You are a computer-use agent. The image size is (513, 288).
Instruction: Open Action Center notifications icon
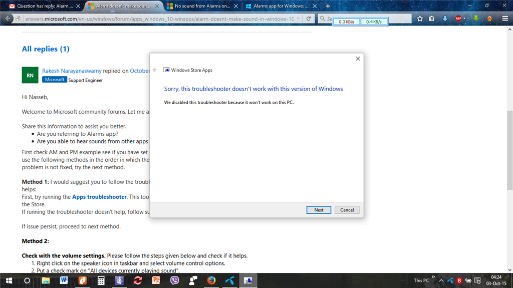coord(477,280)
